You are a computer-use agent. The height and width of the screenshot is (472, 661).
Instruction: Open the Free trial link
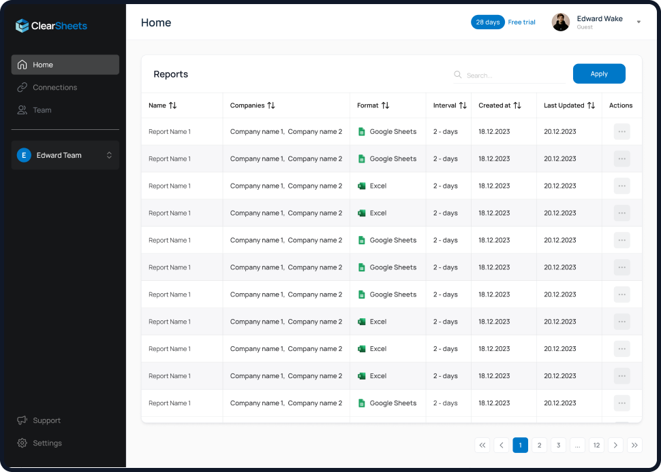[x=521, y=22]
